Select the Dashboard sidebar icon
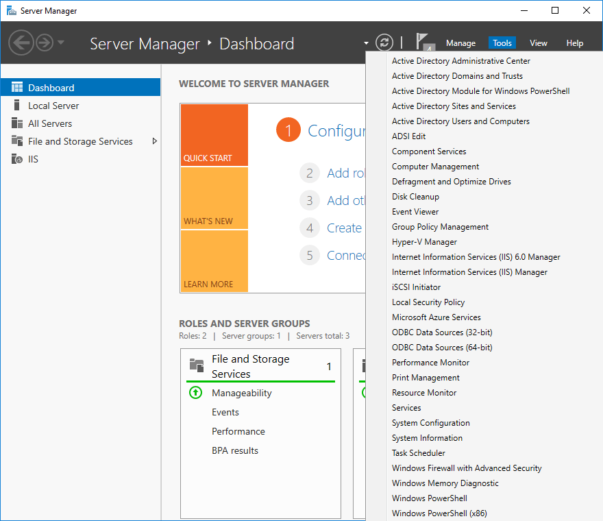This screenshot has width=603, height=521. 17,87
